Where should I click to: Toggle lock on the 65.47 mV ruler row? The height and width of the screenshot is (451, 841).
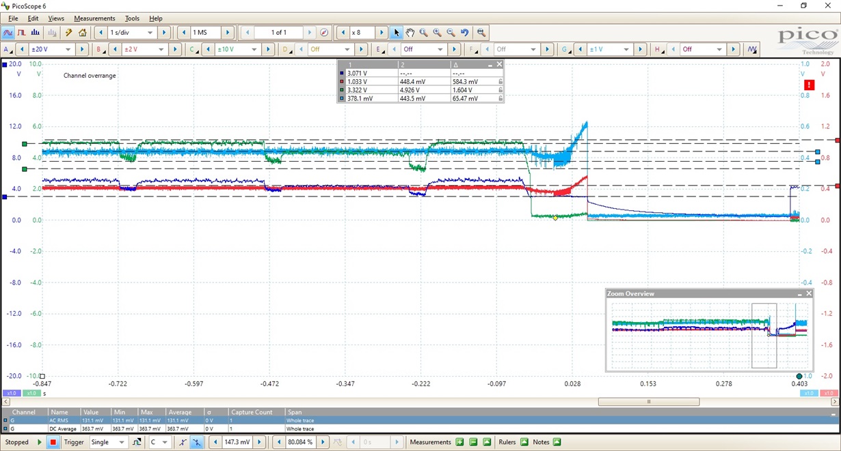click(500, 98)
